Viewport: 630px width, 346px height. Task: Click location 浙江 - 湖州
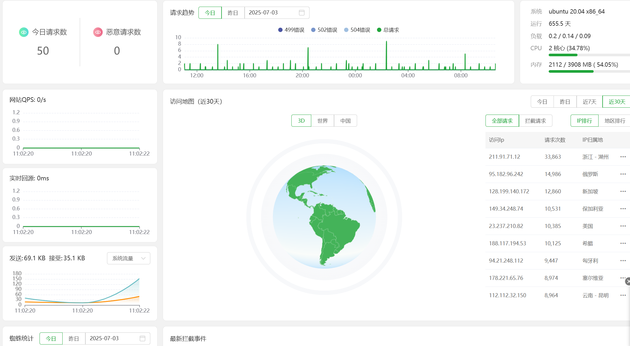click(x=595, y=157)
